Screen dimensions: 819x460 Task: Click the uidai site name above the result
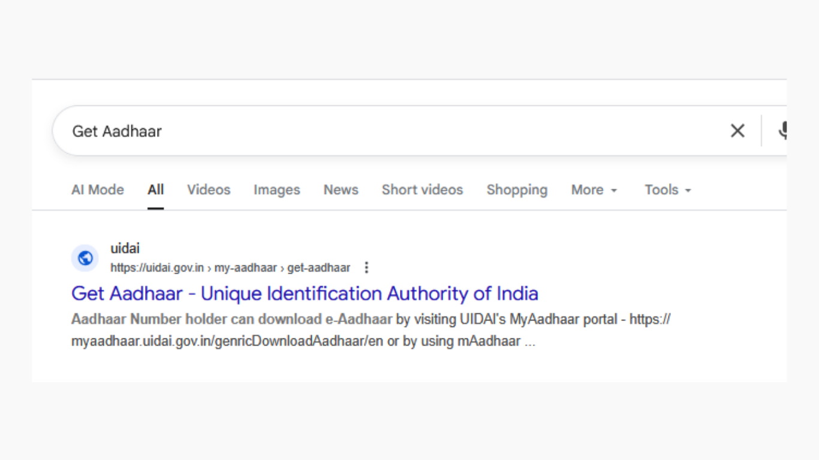pos(125,248)
